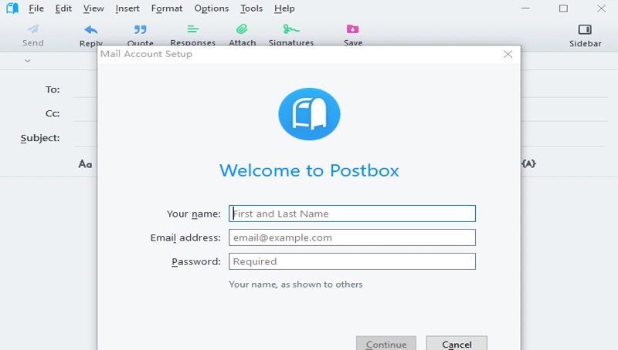The width and height of the screenshot is (618, 350).
Task: Click the Reply arrow icon
Action: pos(90,29)
